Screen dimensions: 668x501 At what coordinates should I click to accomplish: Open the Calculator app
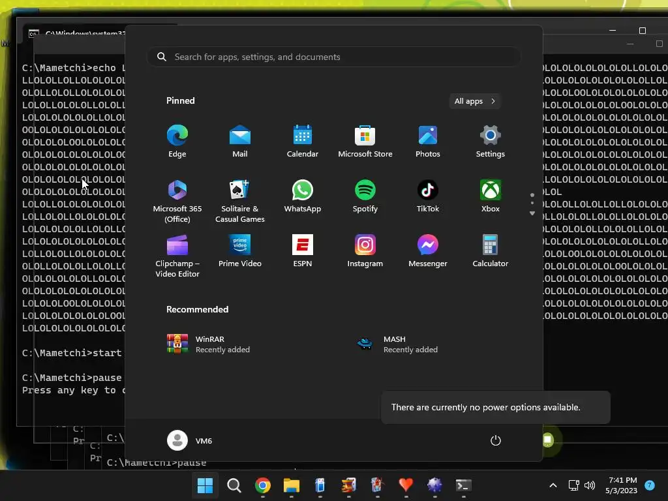[491, 251]
